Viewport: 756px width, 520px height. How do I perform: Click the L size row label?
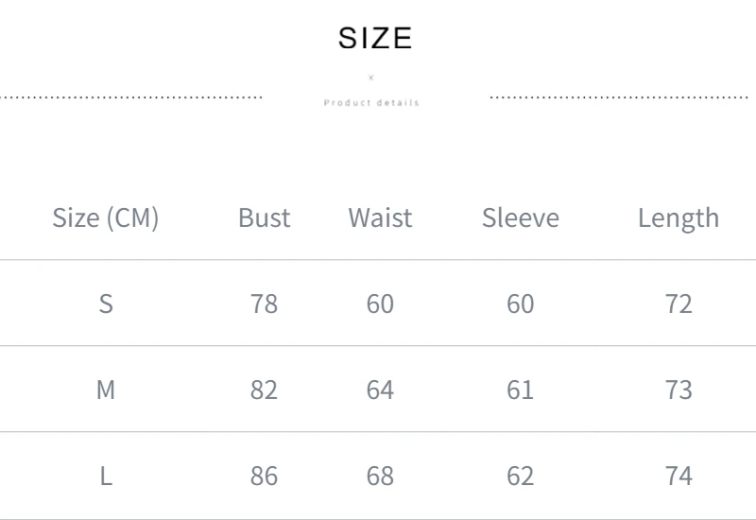(x=106, y=476)
